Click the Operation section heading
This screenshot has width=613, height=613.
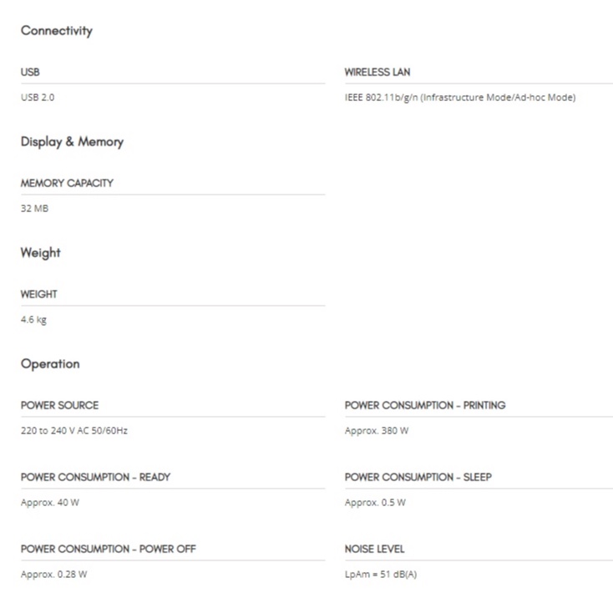50,364
